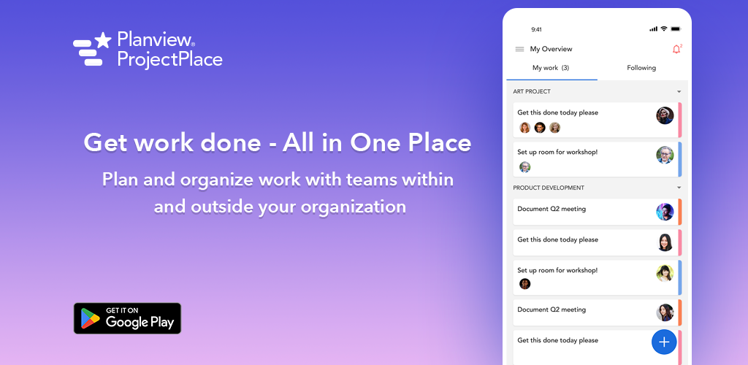The height and width of the screenshot is (365, 748).
Task: Click the 'Plan and organize work with teams within' line
Action: click(x=278, y=180)
